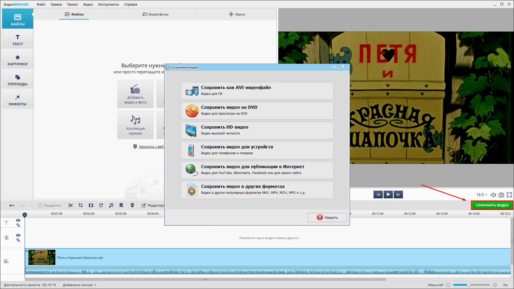Click the timeline playhead marker
This screenshot has width=514, height=289.
25,215
